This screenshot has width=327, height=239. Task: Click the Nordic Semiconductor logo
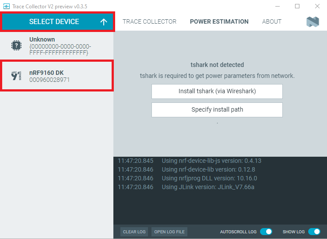313,22
